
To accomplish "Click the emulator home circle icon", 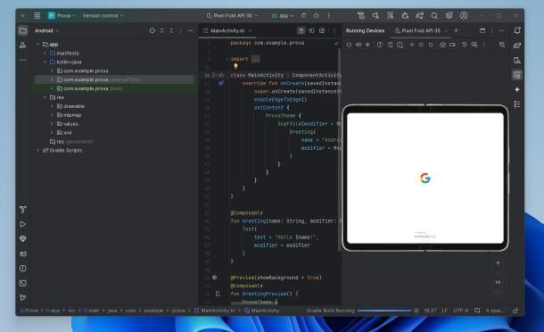I will [x=421, y=45].
